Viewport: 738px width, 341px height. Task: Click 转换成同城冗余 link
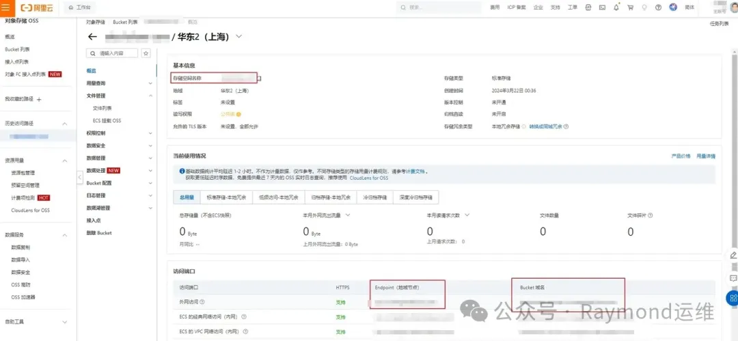click(545, 126)
